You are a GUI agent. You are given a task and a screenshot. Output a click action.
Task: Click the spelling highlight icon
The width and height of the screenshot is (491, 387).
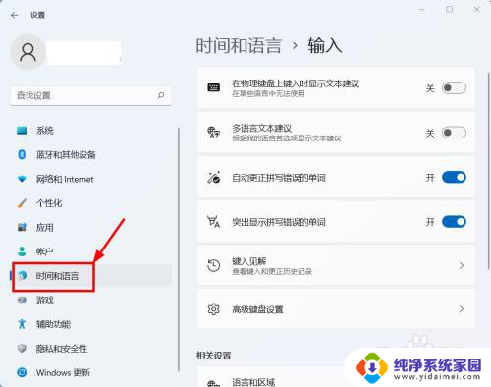[214, 222]
